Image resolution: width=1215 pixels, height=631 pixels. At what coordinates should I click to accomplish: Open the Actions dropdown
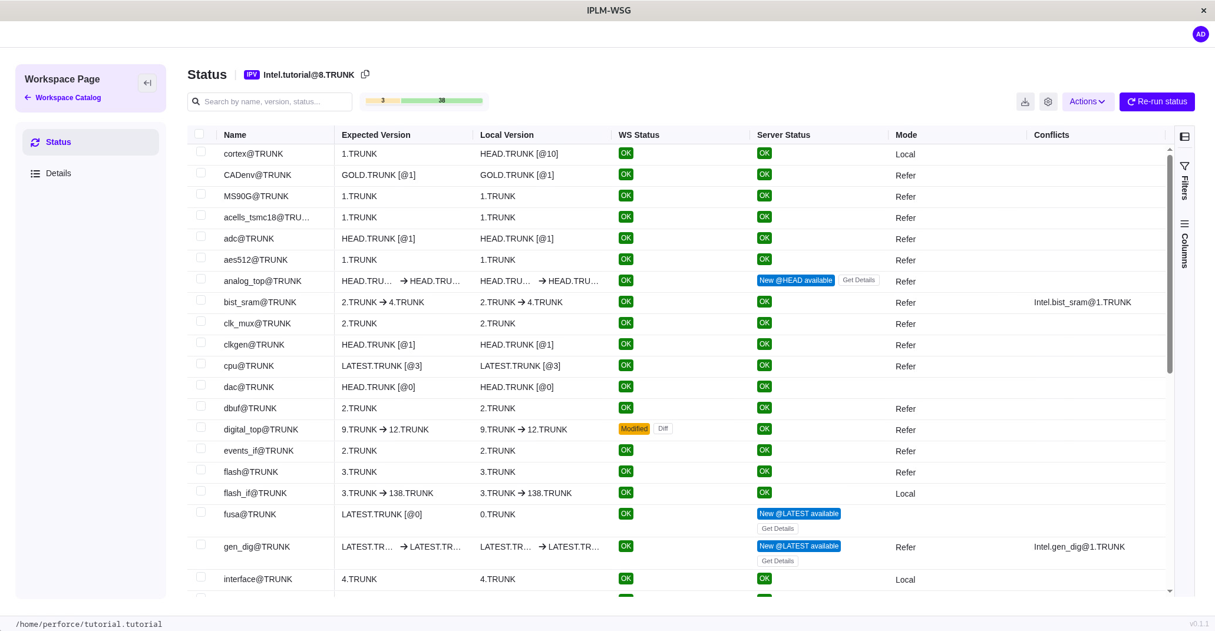coord(1088,102)
